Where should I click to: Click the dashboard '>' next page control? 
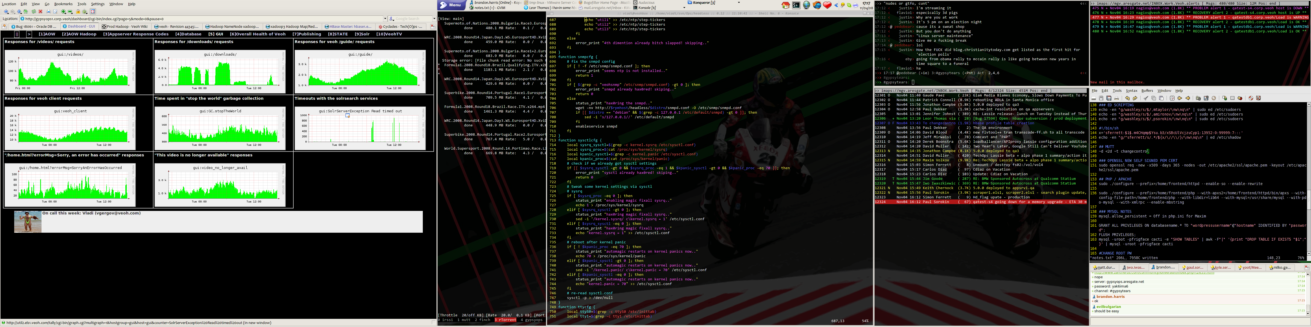click(29, 34)
